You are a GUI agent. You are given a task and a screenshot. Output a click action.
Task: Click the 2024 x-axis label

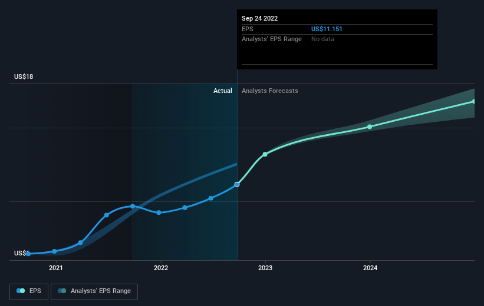pos(370,268)
